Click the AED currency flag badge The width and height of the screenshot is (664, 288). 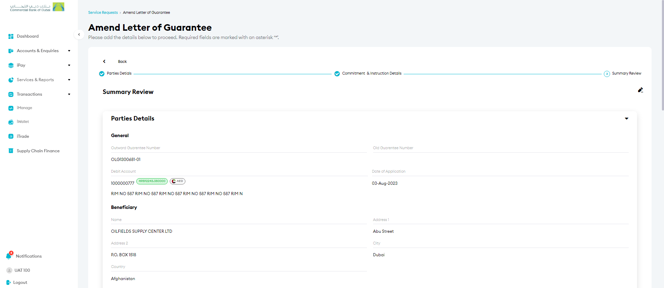pyautogui.click(x=178, y=181)
